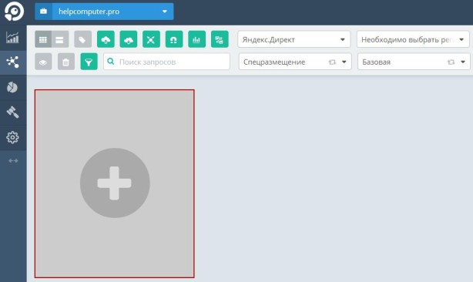Click the gray tag label icon
Screen dimensions: 473x282
click(82, 39)
